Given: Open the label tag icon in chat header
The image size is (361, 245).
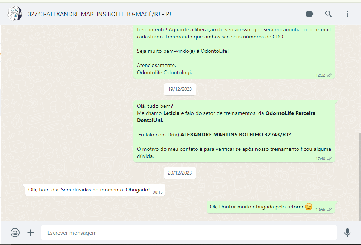Looking at the screenshot, I should [310, 14].
